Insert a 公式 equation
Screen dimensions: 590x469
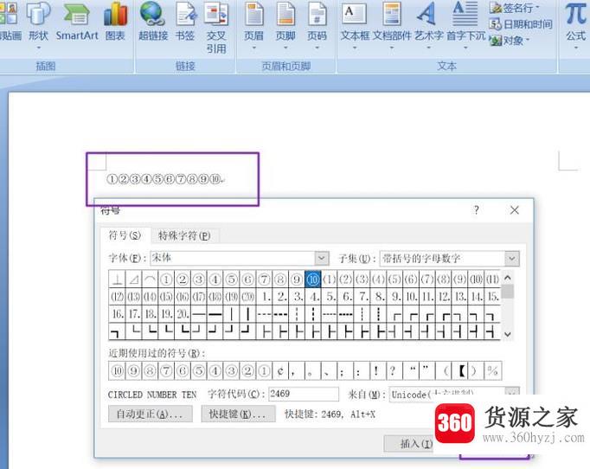(x=575, y=25)
